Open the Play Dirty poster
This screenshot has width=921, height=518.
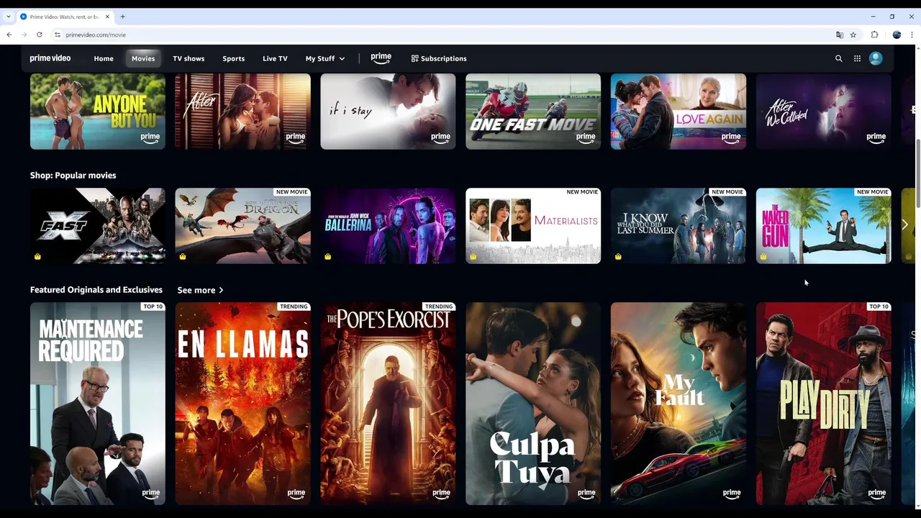(824, 404)
